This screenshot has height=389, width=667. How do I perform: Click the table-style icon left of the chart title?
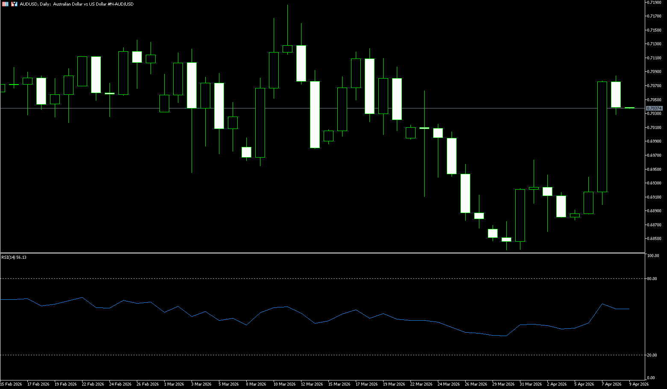coord(4,4)
